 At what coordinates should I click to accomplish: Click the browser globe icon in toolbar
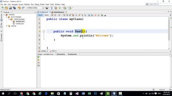click(47, 8)
